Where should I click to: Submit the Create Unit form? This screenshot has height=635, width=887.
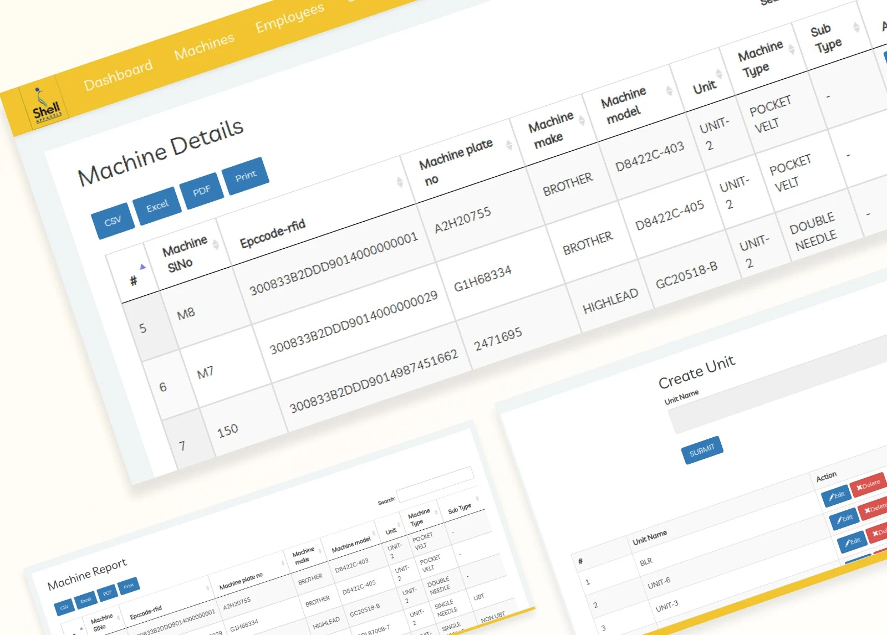pos(702,450)
